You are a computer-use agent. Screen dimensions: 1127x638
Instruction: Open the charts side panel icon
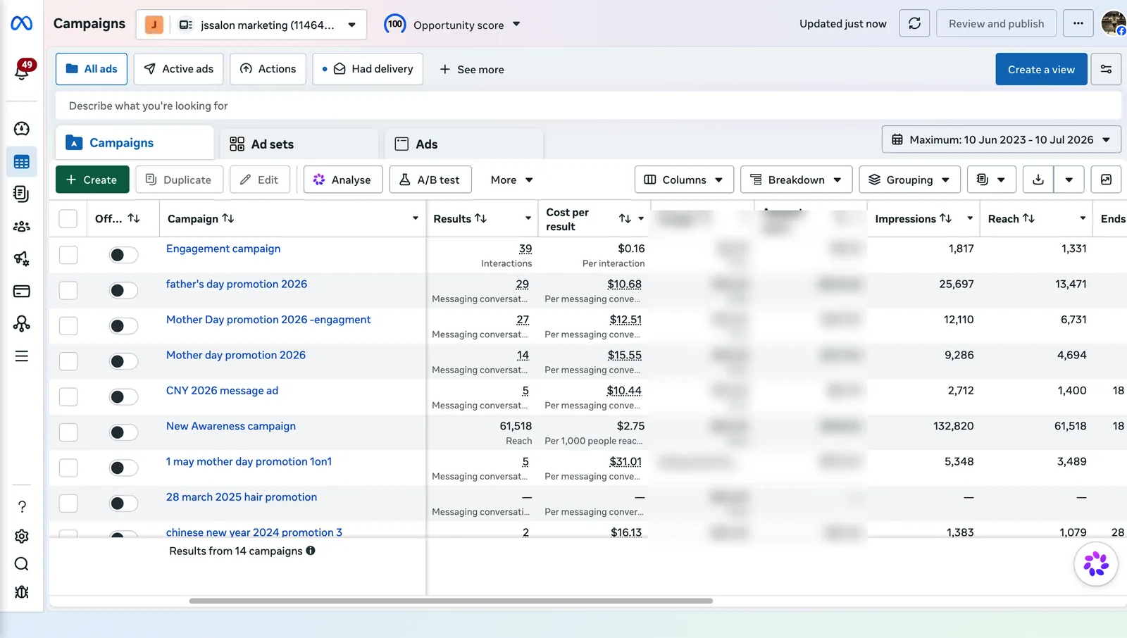[x=1106, y=180]
